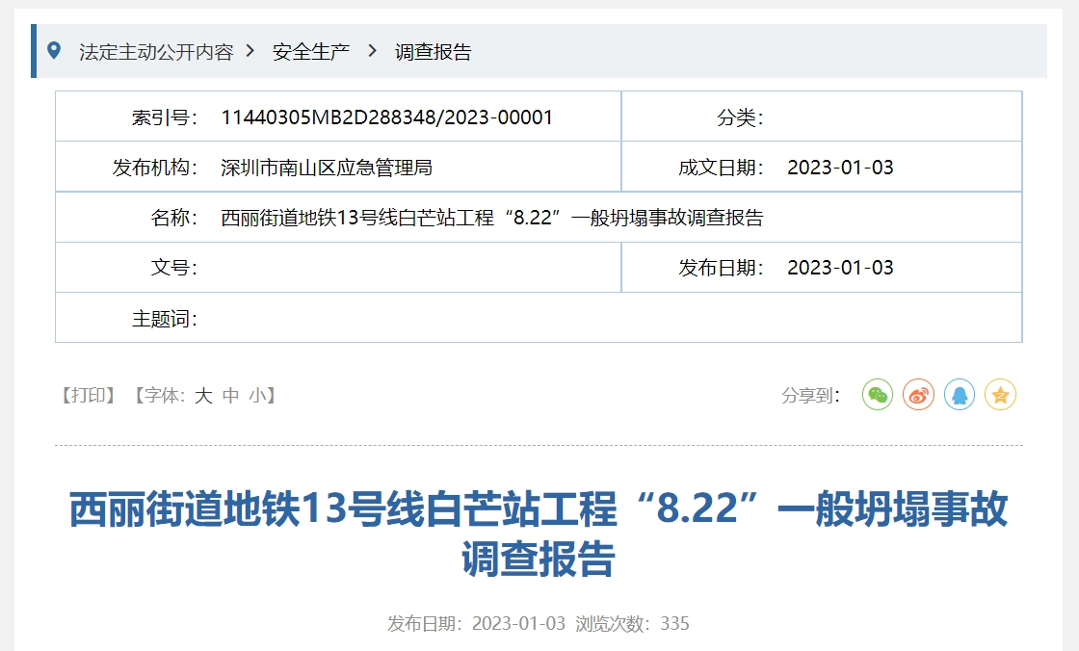Click the report name in the 名称 row
1079x651 pixels.
[x=491, y=218]
